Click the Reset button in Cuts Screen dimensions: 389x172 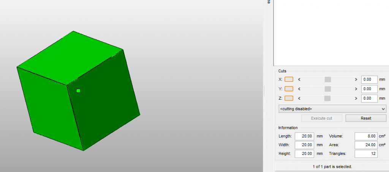pos(365,118)
